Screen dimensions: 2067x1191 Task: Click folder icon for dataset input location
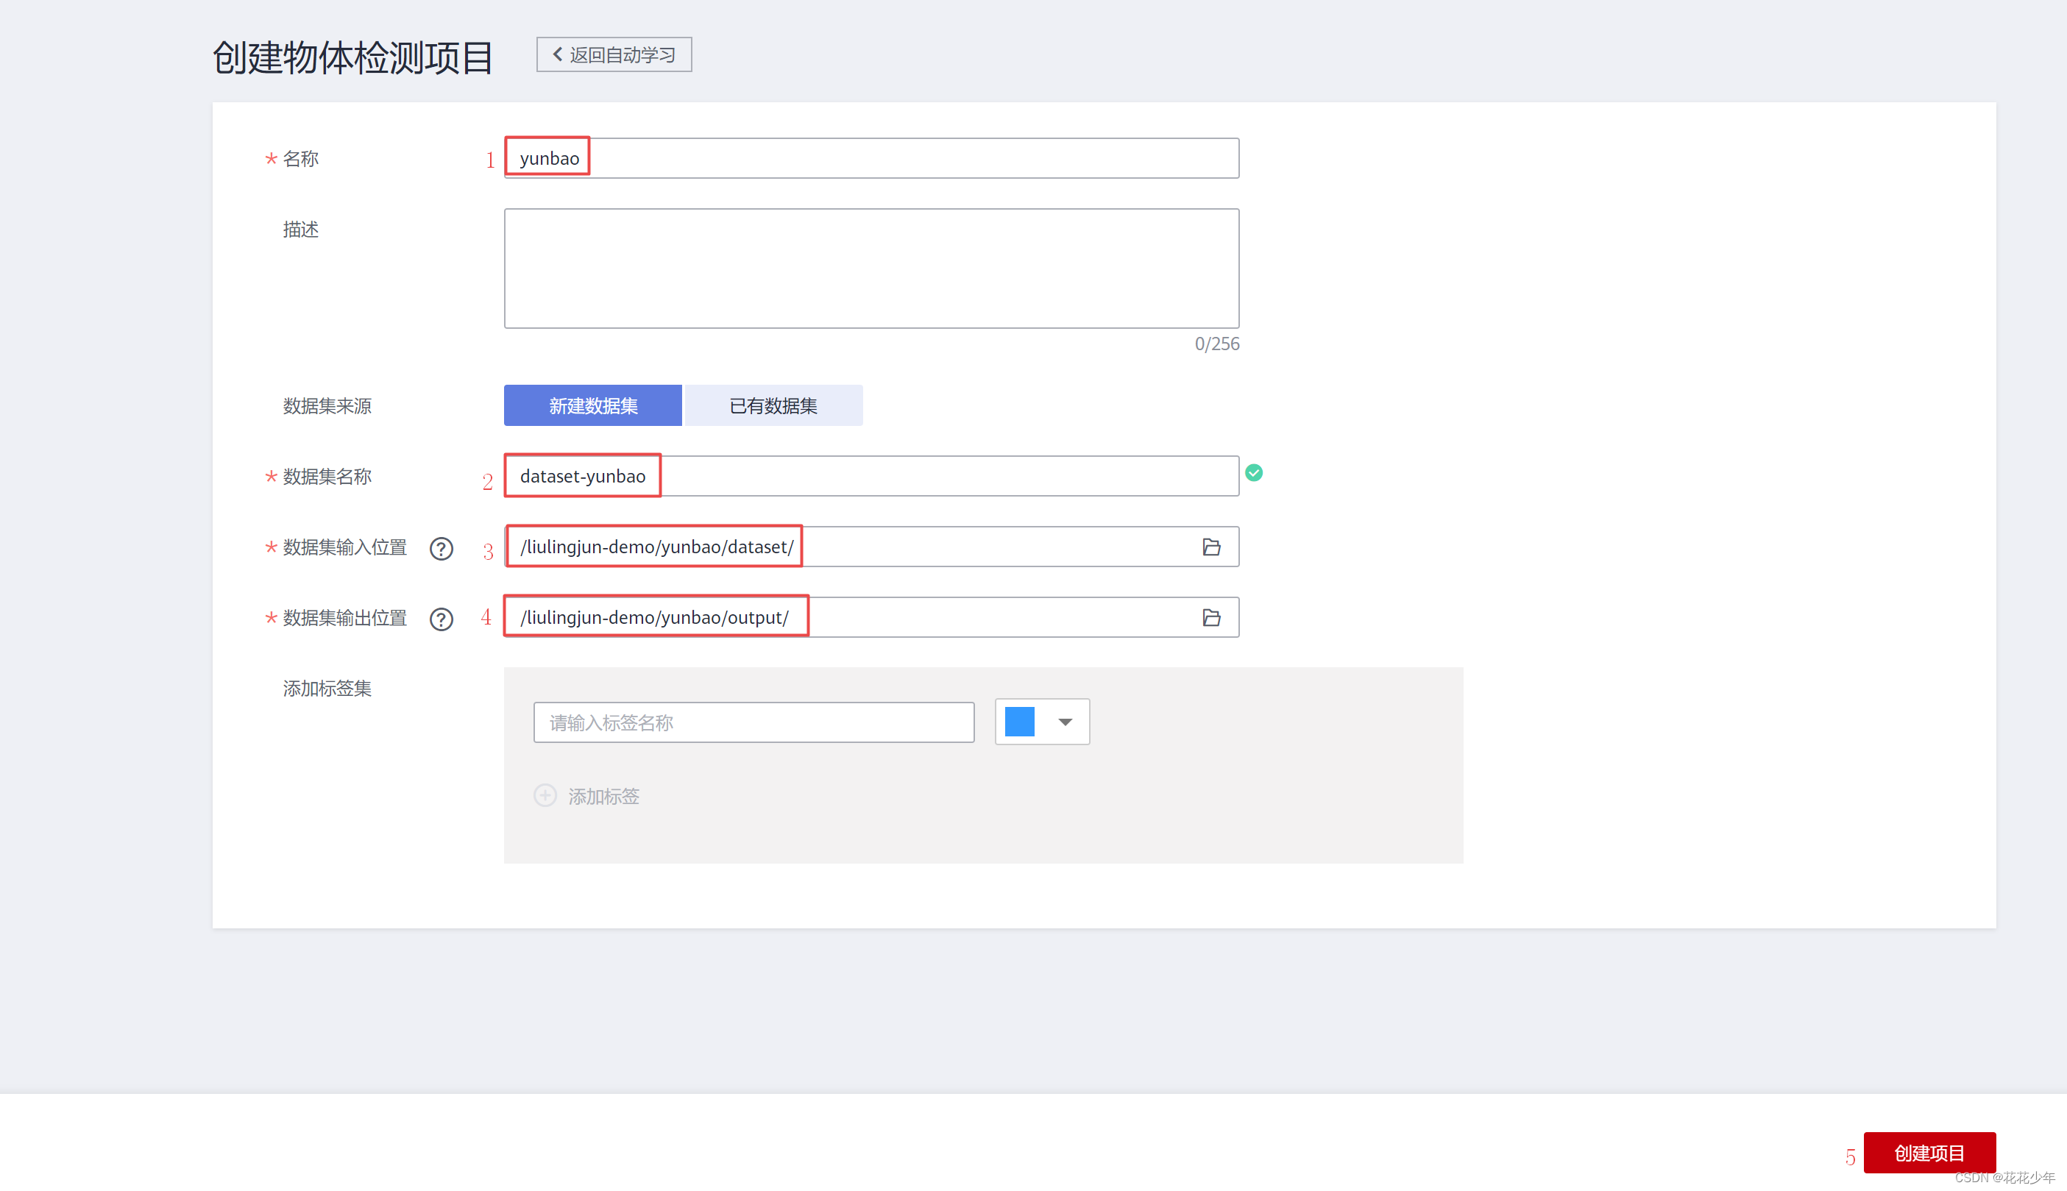(1211, 547)
